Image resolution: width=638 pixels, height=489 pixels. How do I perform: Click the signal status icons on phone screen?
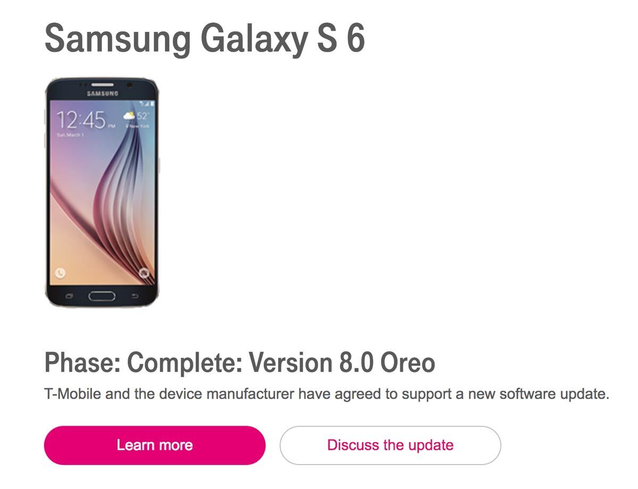tap(147, 103)
